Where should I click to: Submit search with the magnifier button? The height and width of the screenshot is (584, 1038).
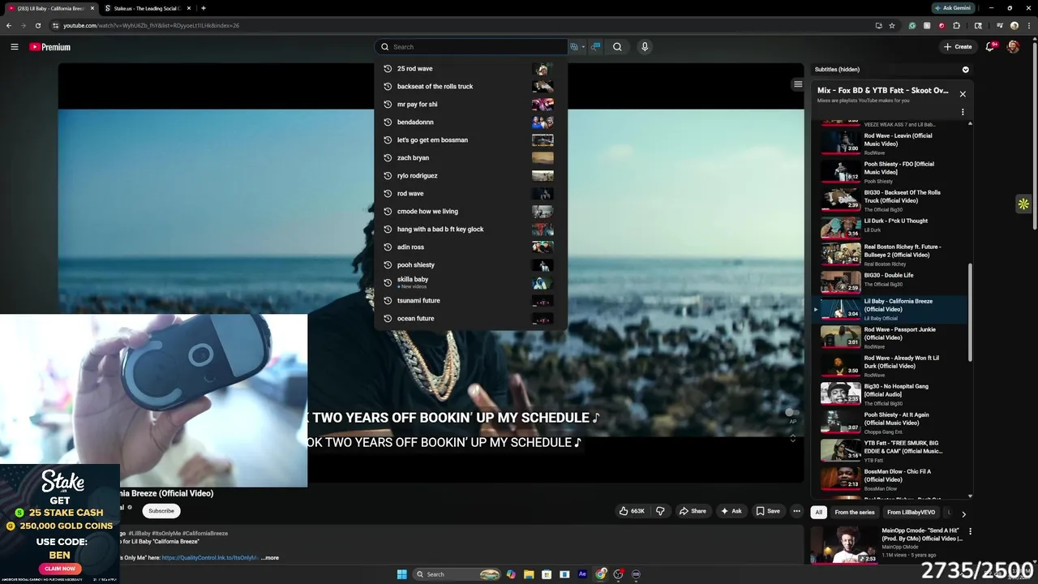pyautogui.click(x=617, y=47)
